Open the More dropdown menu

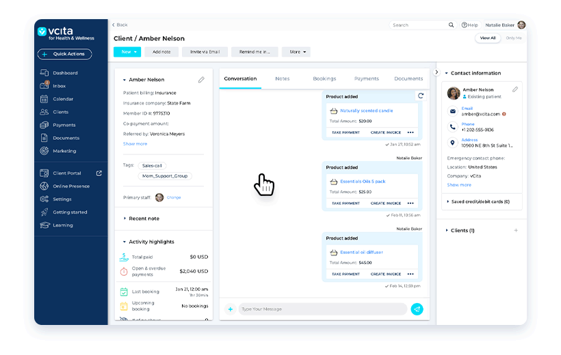[x=296, y=52]
